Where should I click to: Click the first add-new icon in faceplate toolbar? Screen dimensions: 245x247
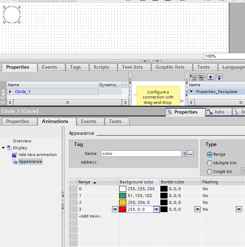click(193, 77)
